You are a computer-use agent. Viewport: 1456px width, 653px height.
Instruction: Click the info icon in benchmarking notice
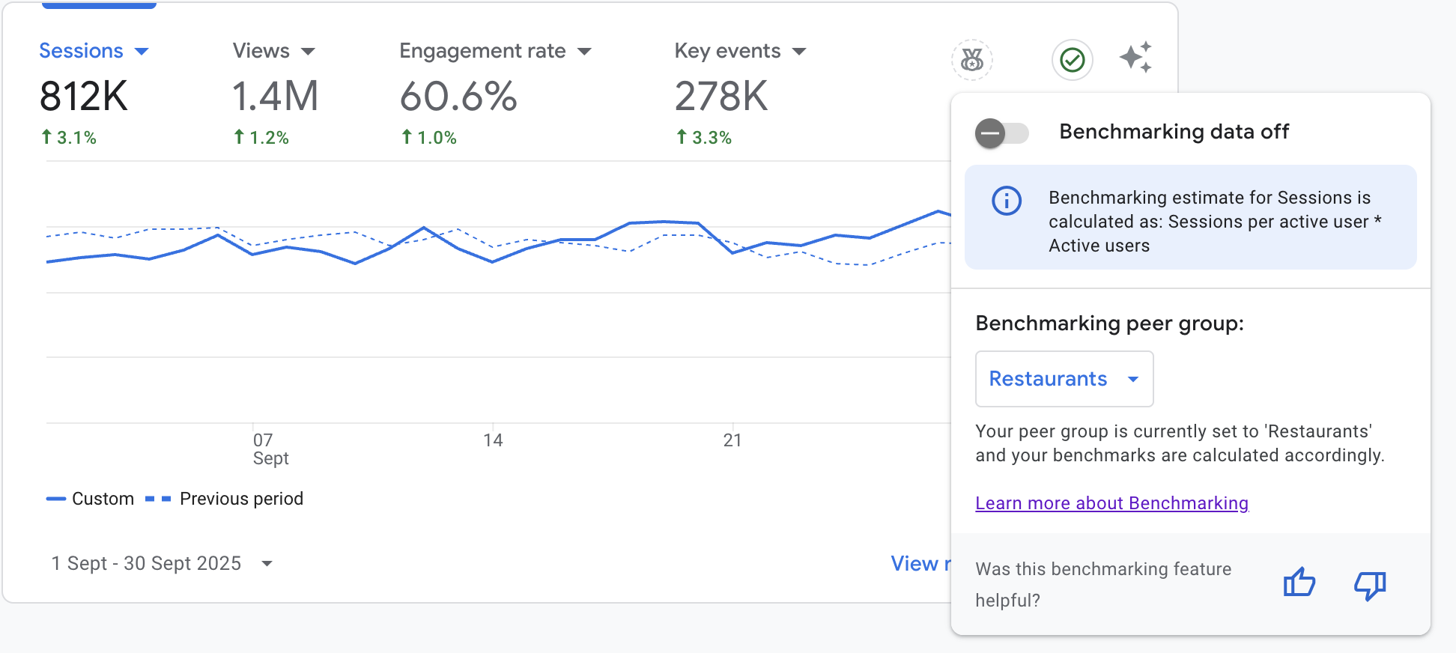click(x=1006, y=201)
